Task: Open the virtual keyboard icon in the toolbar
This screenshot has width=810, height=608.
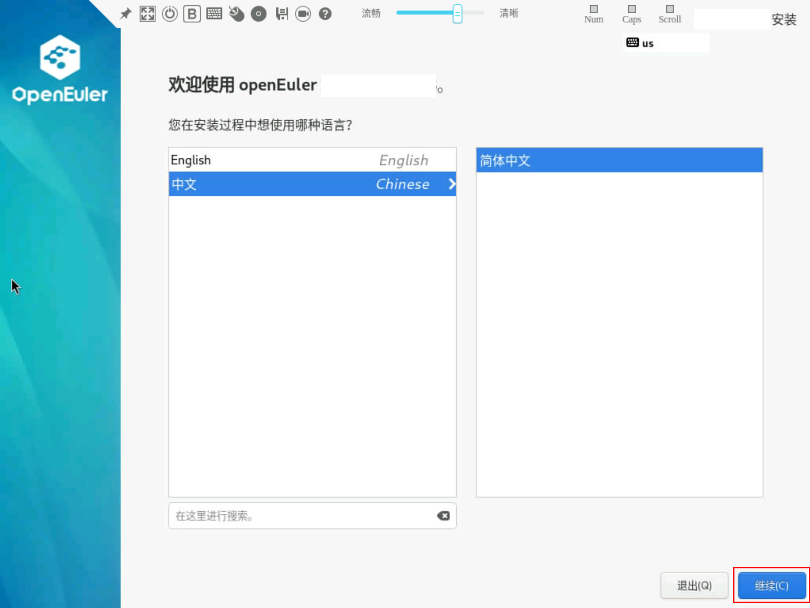Action: point(214,14)
